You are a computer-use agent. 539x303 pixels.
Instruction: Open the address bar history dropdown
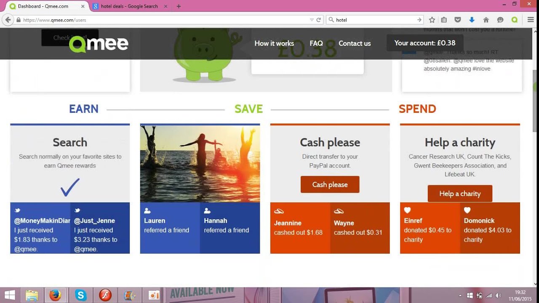[312, 20]
